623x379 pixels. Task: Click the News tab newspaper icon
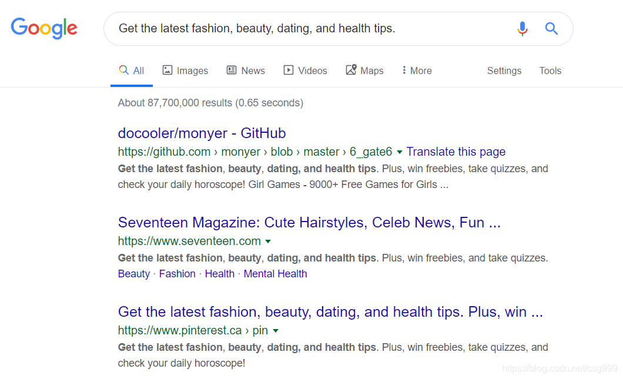pyautogui.click(x=232, y=71)
